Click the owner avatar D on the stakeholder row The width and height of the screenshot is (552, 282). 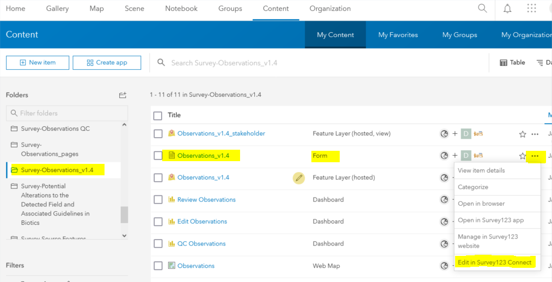466,134
